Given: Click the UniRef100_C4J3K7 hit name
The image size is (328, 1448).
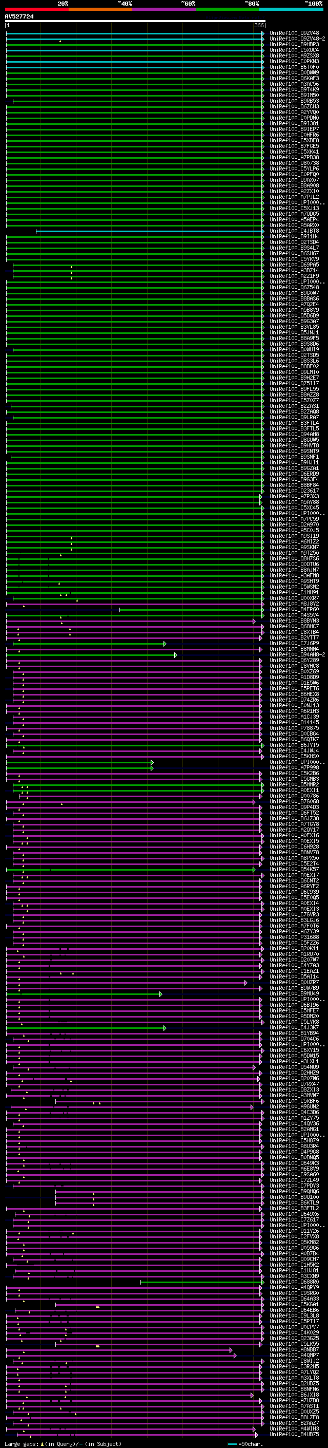Looking at the screenshot, I should (294, 1028).
